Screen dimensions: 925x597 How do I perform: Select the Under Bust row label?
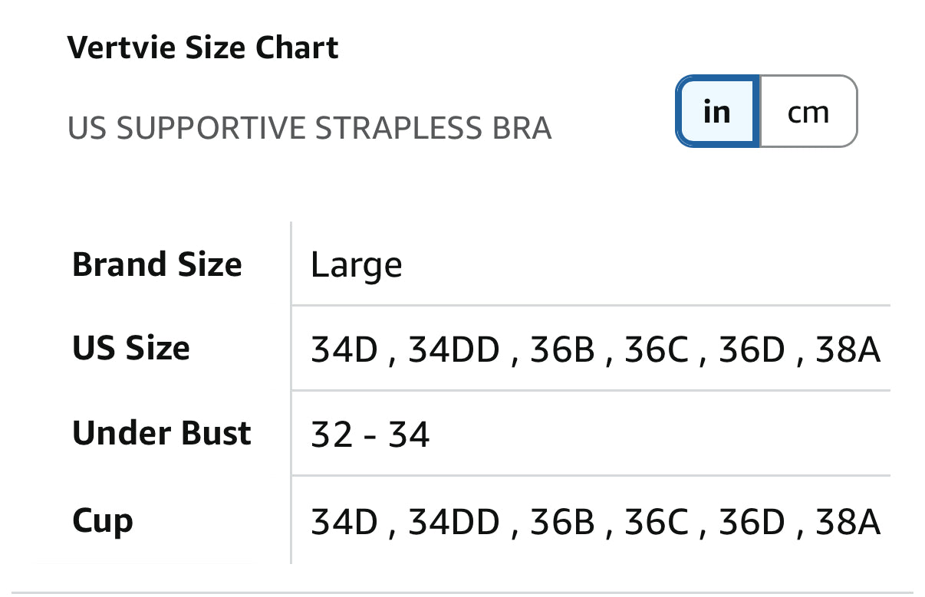[162, 433]
